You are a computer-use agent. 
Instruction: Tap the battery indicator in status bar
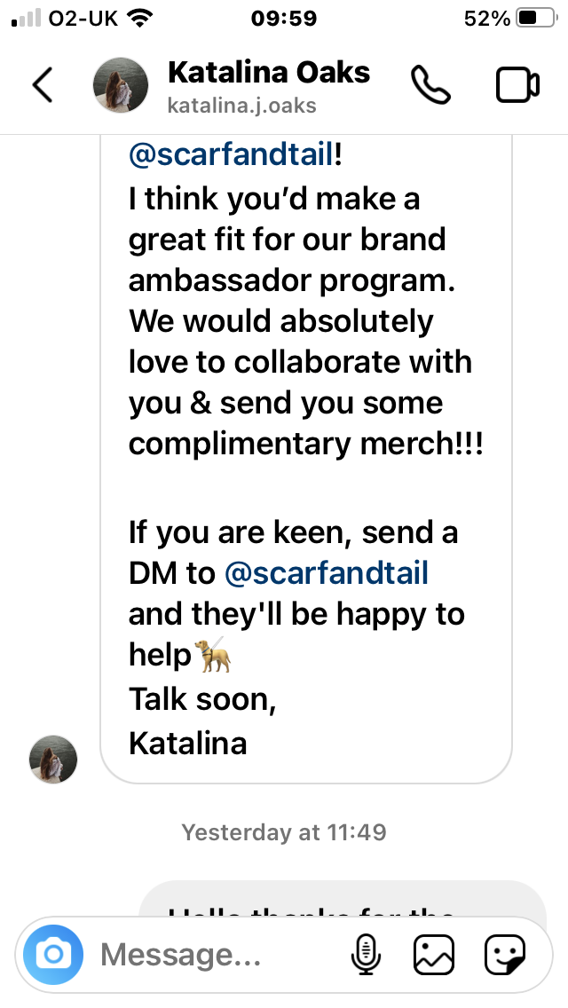(x=538, y=19)
